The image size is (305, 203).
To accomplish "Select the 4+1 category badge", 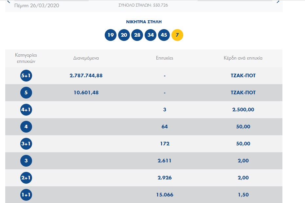I will (x=26, y=110).
